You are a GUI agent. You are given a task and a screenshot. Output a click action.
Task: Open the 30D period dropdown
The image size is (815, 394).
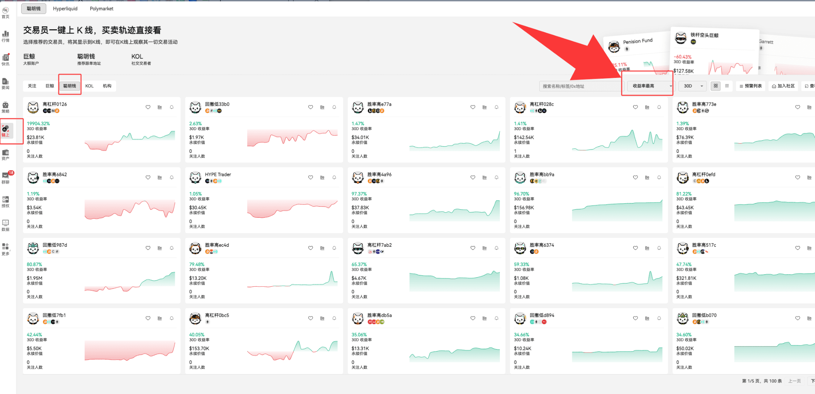pos(693,86)
